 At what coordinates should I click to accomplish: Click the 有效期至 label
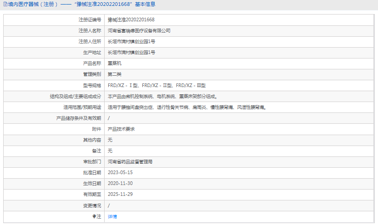tap(92, 194)
